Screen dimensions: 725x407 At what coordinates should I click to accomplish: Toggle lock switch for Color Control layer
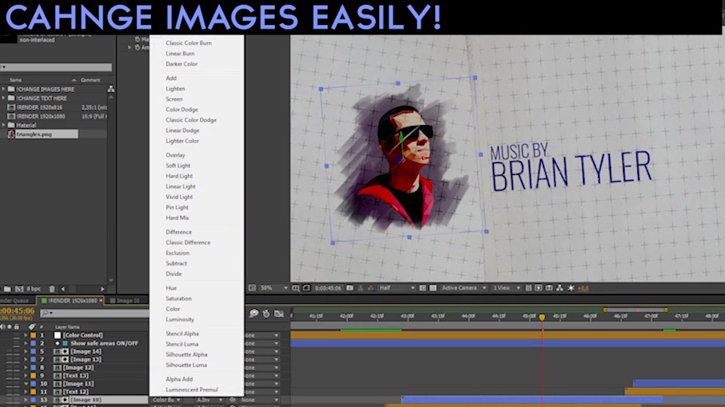(17, 335)
